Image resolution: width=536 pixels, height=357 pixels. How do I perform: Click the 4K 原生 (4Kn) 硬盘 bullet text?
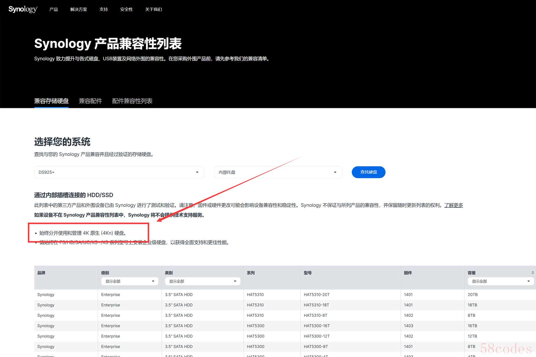[83, 233]
